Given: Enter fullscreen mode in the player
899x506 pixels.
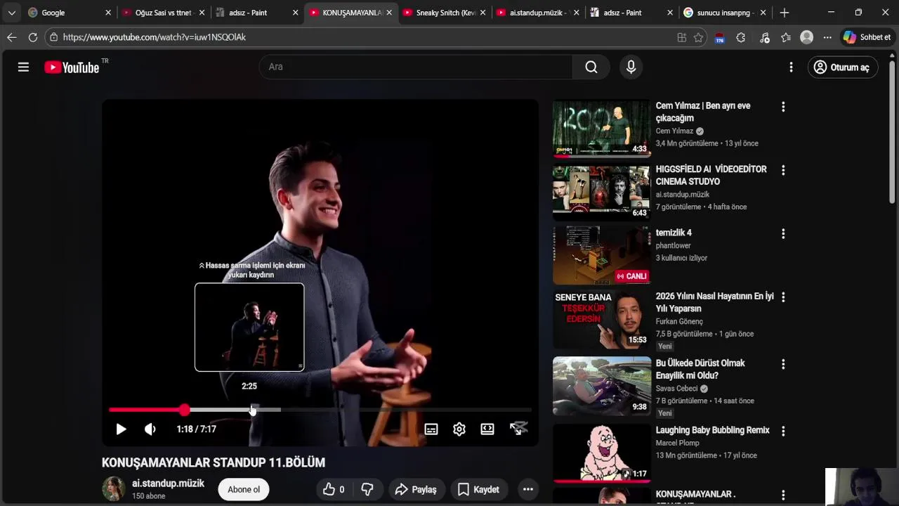Looking at the screenshot, I should click(x=518, y=429).
